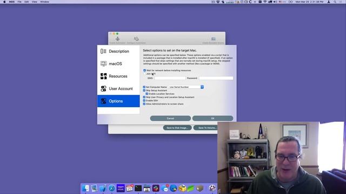Open the blue chat bubble dock app
Screen dimensions: 346x194
coord(165,188)
